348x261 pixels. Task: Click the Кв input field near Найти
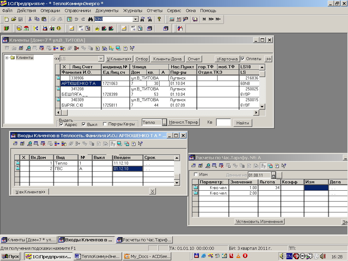click(x=224, y=123)
